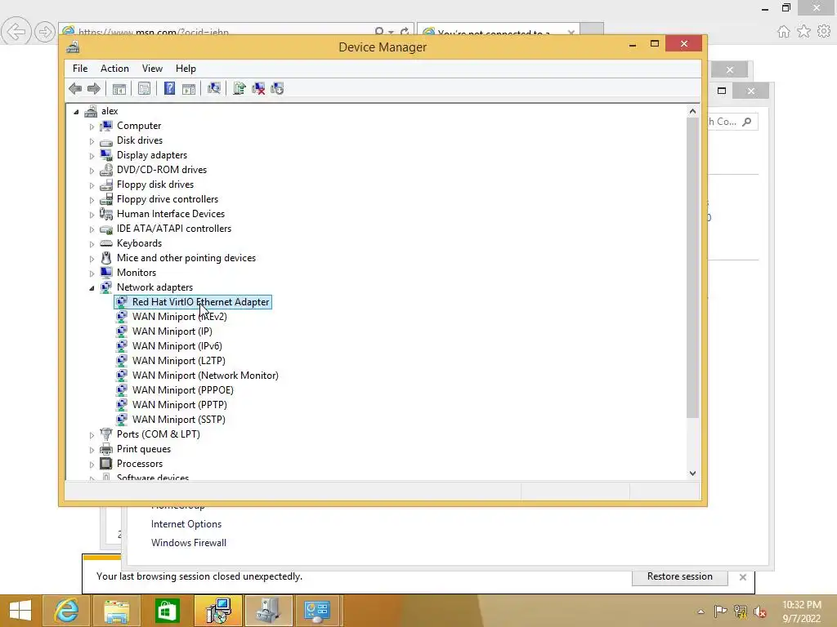Open File Explorer from the taskbar
This screenshot has width=837, height=627.
pyautogui.click(x=116, y=611)
